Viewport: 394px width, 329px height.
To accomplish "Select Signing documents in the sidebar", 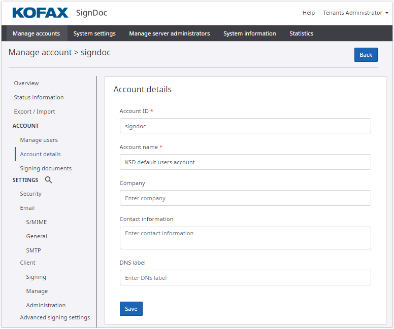I will tap(46, 168).
